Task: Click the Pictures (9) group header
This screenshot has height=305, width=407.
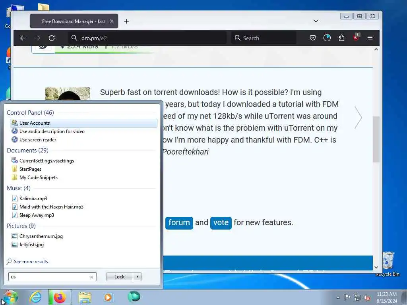Action: [21, 226]
